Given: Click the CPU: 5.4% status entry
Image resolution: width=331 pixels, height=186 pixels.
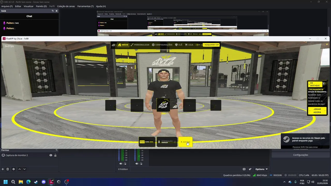Looking at the screenshot, I should (x=304, y=175).
